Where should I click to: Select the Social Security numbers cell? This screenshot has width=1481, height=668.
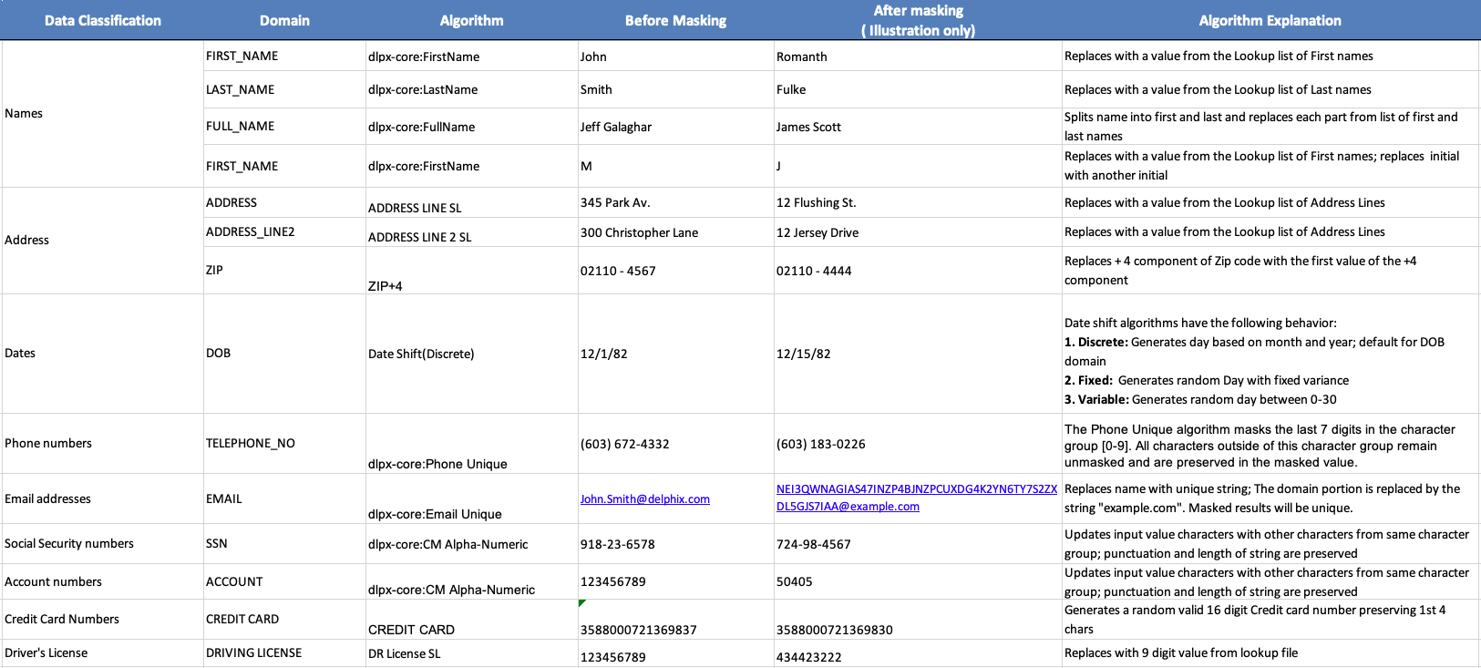tap(69, 543)
